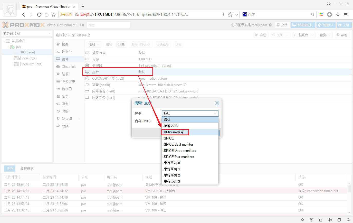Choose 串行终端 0 option
353x223 pixels.
pyautogui.click(x=190, y=163)
